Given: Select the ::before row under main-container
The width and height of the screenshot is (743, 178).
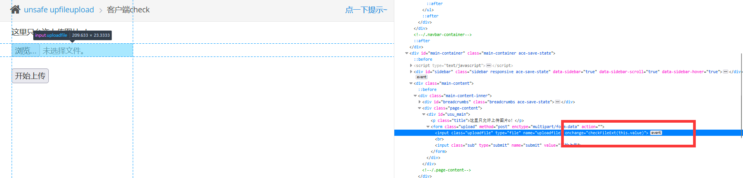Looking at the screenshot, I should point(423,60).
